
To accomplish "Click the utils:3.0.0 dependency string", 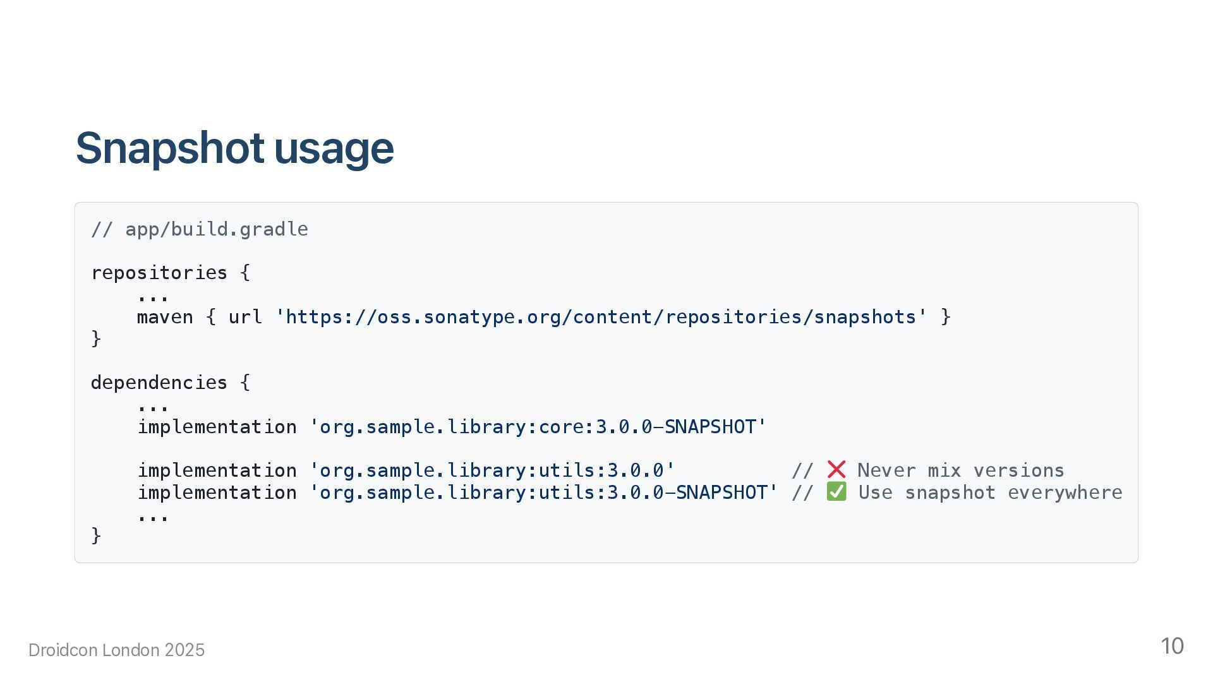I will click(492, 470).
